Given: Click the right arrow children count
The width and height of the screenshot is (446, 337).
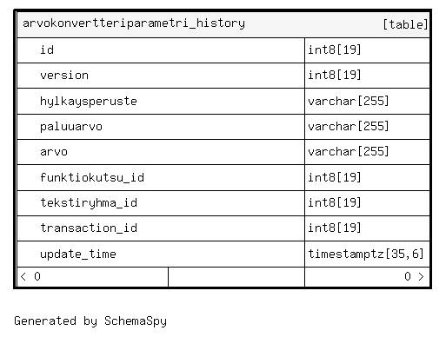Looking at the screenshot, I should point(415,276).
